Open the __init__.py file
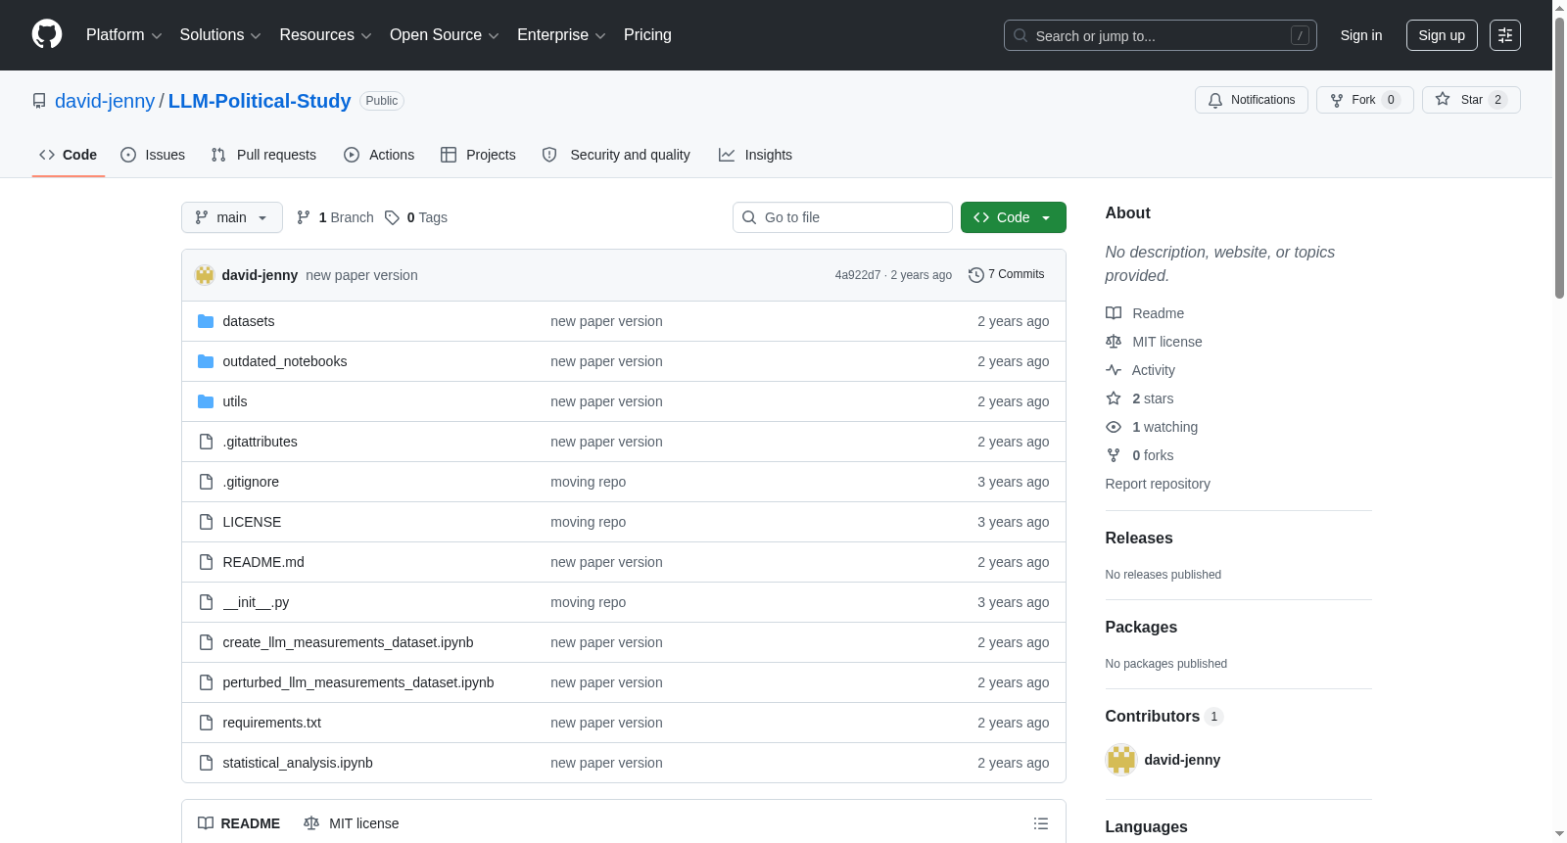 pos(256,602)
